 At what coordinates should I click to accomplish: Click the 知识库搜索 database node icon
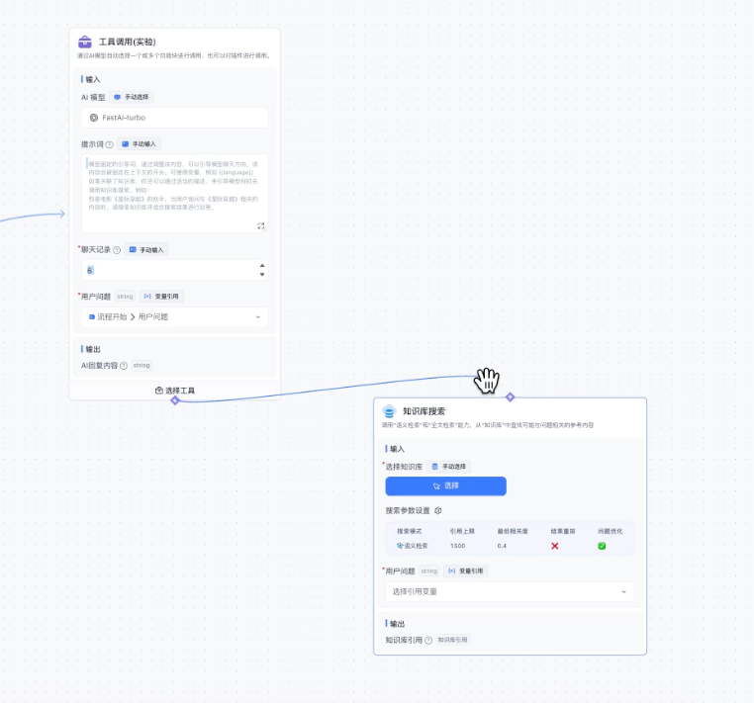389,411
